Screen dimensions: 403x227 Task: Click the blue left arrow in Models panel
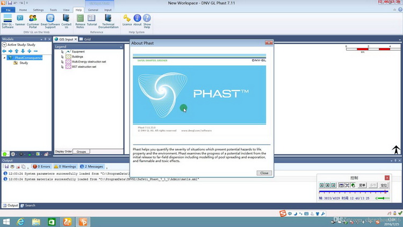4,51
